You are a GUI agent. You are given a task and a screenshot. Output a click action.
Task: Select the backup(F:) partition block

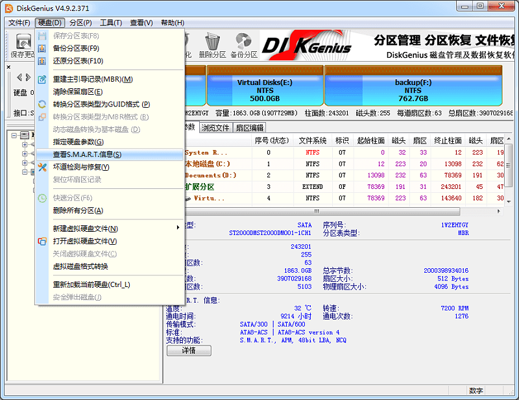coord(415,88)
